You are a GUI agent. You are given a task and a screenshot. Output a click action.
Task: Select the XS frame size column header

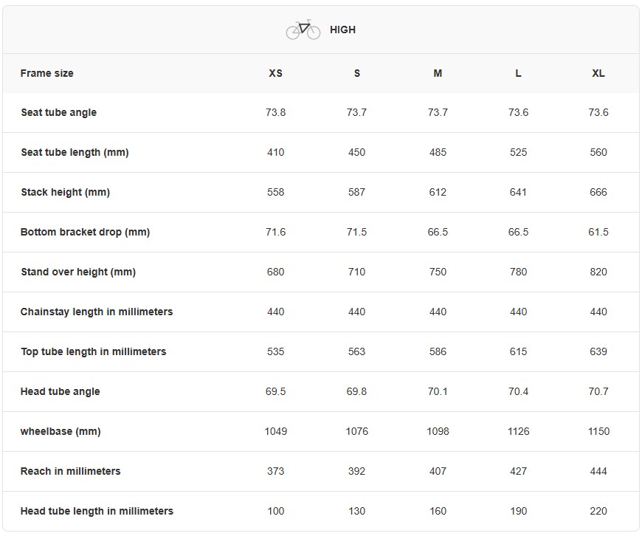[x=275, y=73]
